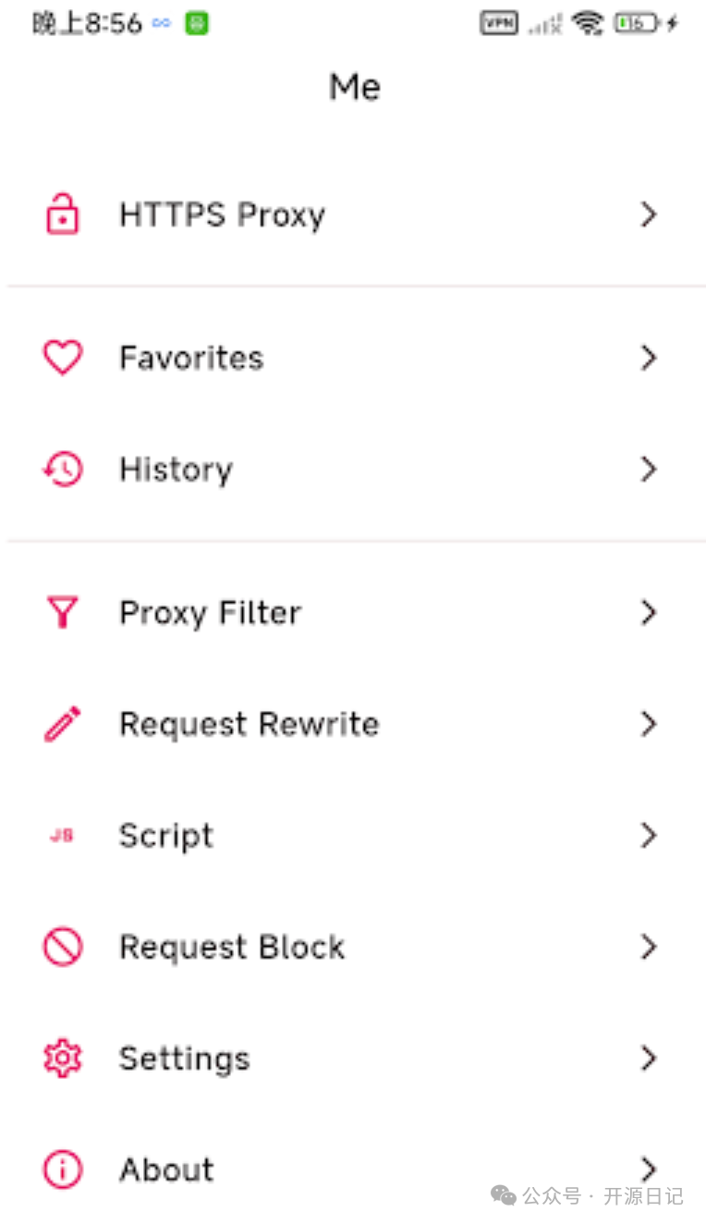Viewport: 706px width, 1224px height.
Task: Go to the About text label
Action: (x=166, y=1169)
